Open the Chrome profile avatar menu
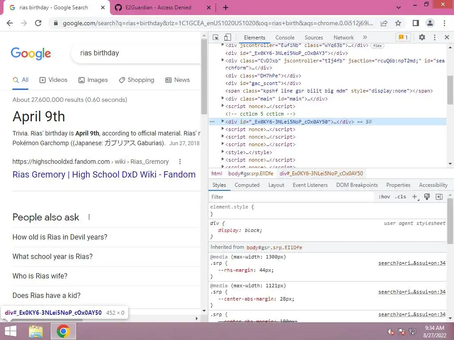Screen dimensions: 454x340 pyautogui.click(x=430, y=23)
